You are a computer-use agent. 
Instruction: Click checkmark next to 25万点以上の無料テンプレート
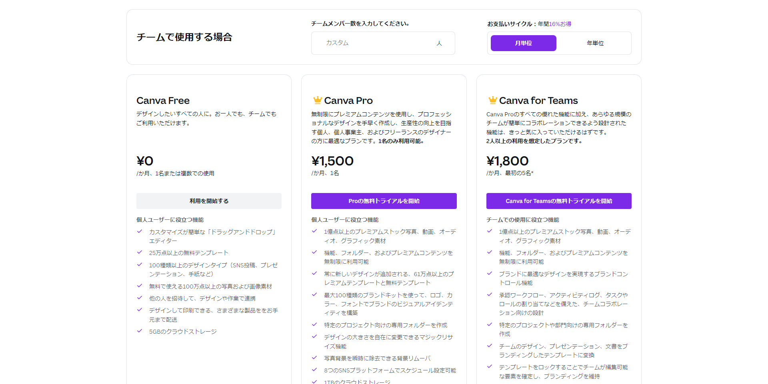[140, 252]
